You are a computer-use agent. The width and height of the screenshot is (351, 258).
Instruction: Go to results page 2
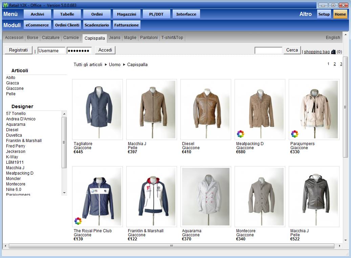pos(335,64)
